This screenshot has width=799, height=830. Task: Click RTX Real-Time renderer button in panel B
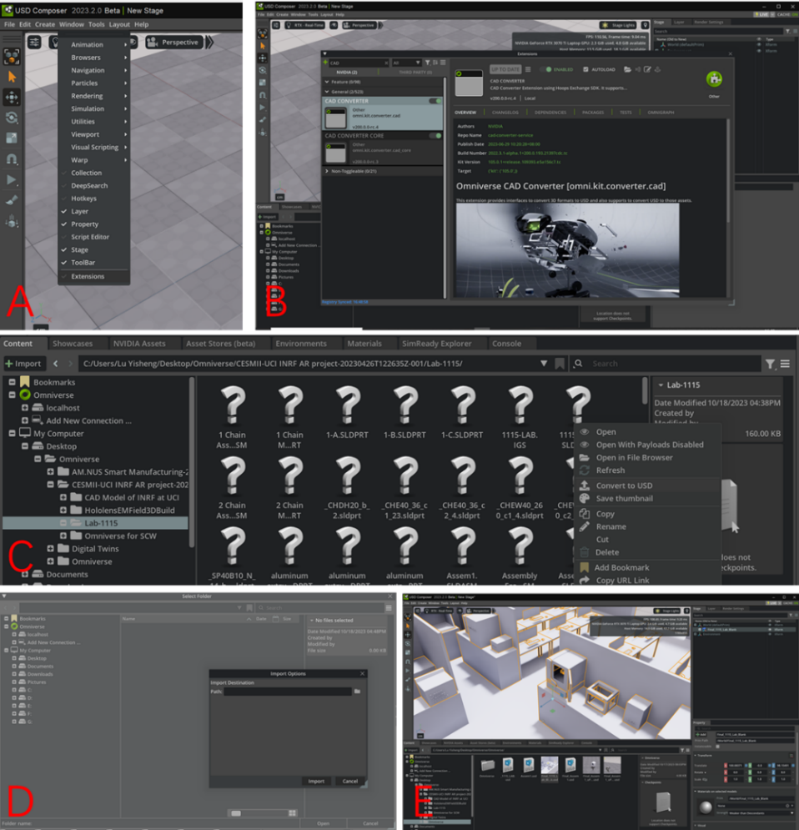click(305, 25)
